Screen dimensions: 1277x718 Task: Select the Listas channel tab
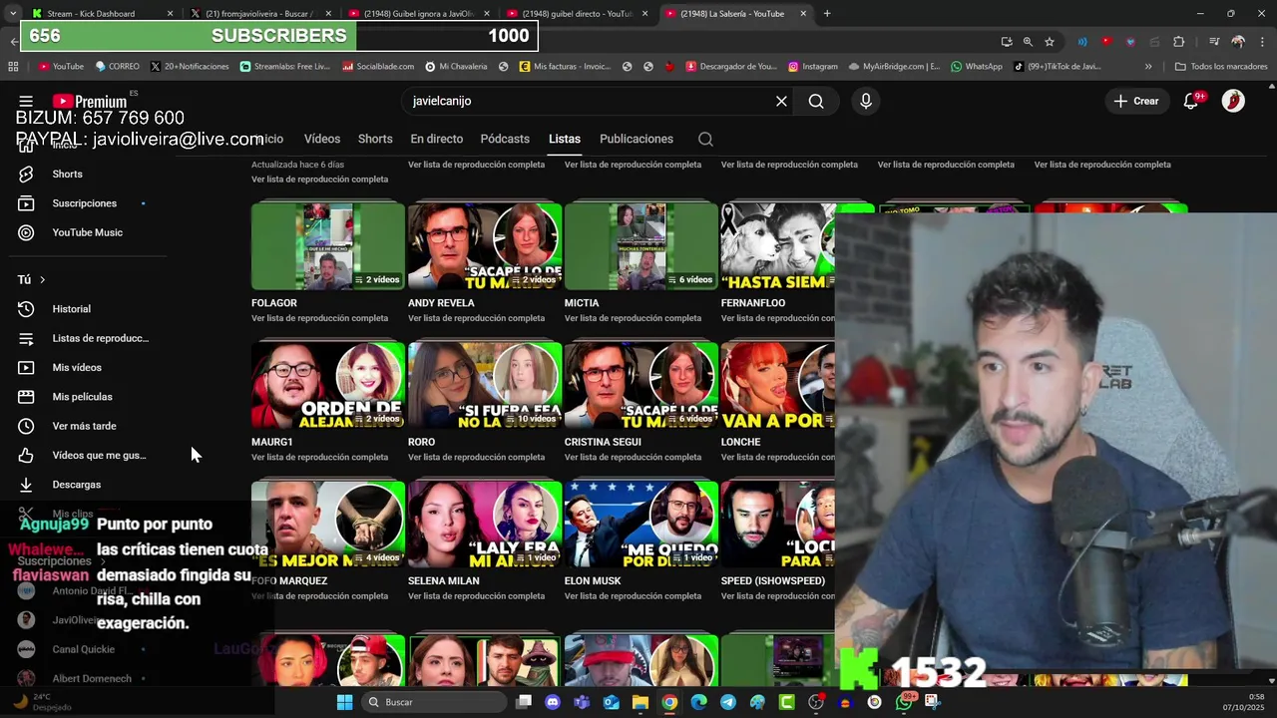tap(565, 139)
